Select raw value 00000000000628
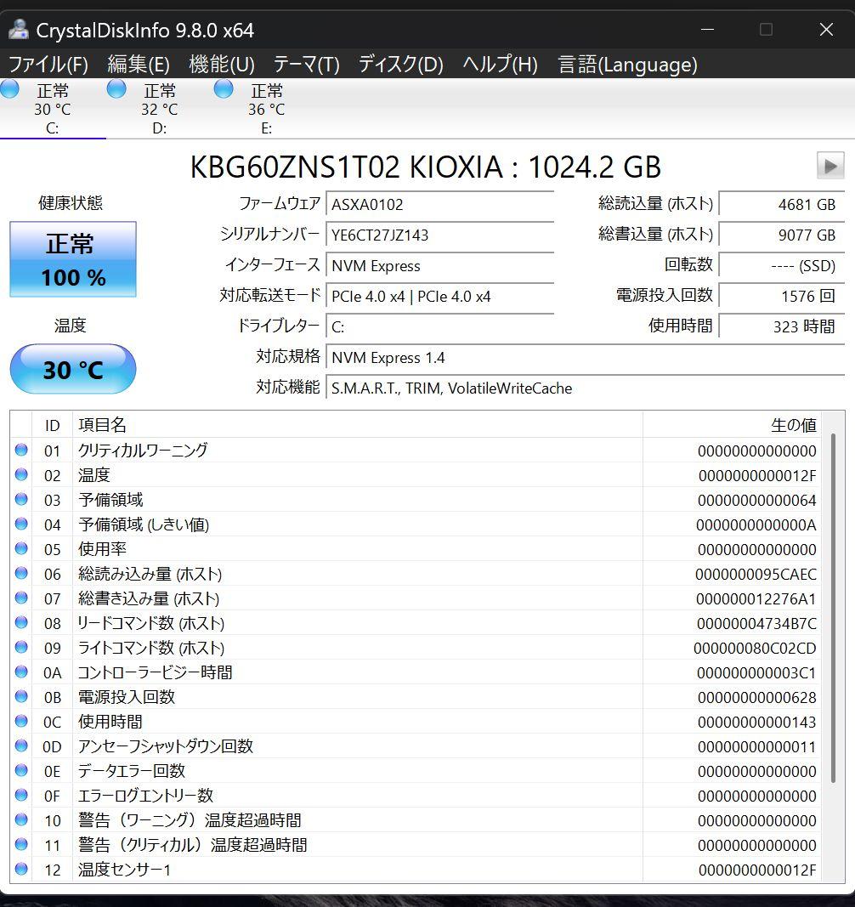This screenshot has height=907, width=855. (756, 698)
